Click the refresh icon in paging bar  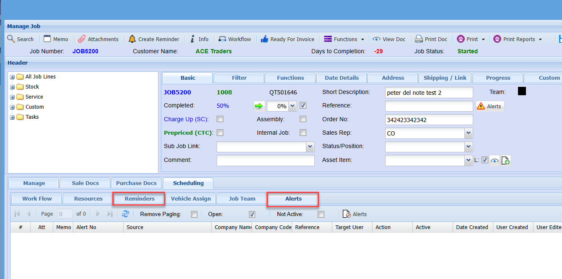pyautogui.click(x=125, y=214)
